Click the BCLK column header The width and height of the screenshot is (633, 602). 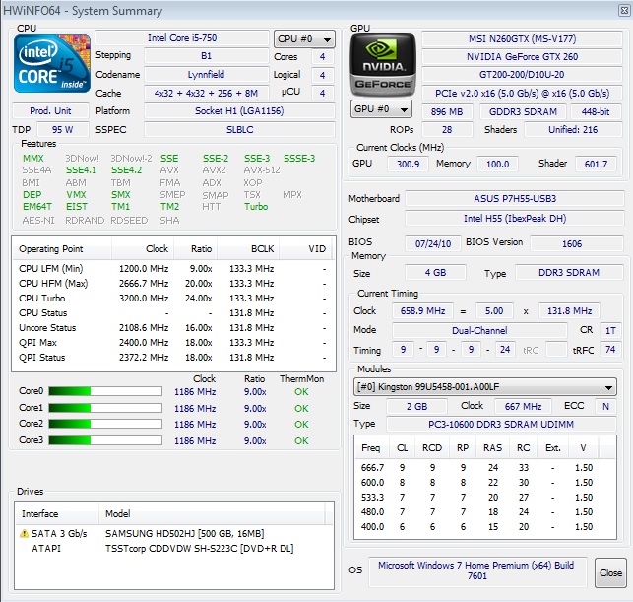[248, 249]
